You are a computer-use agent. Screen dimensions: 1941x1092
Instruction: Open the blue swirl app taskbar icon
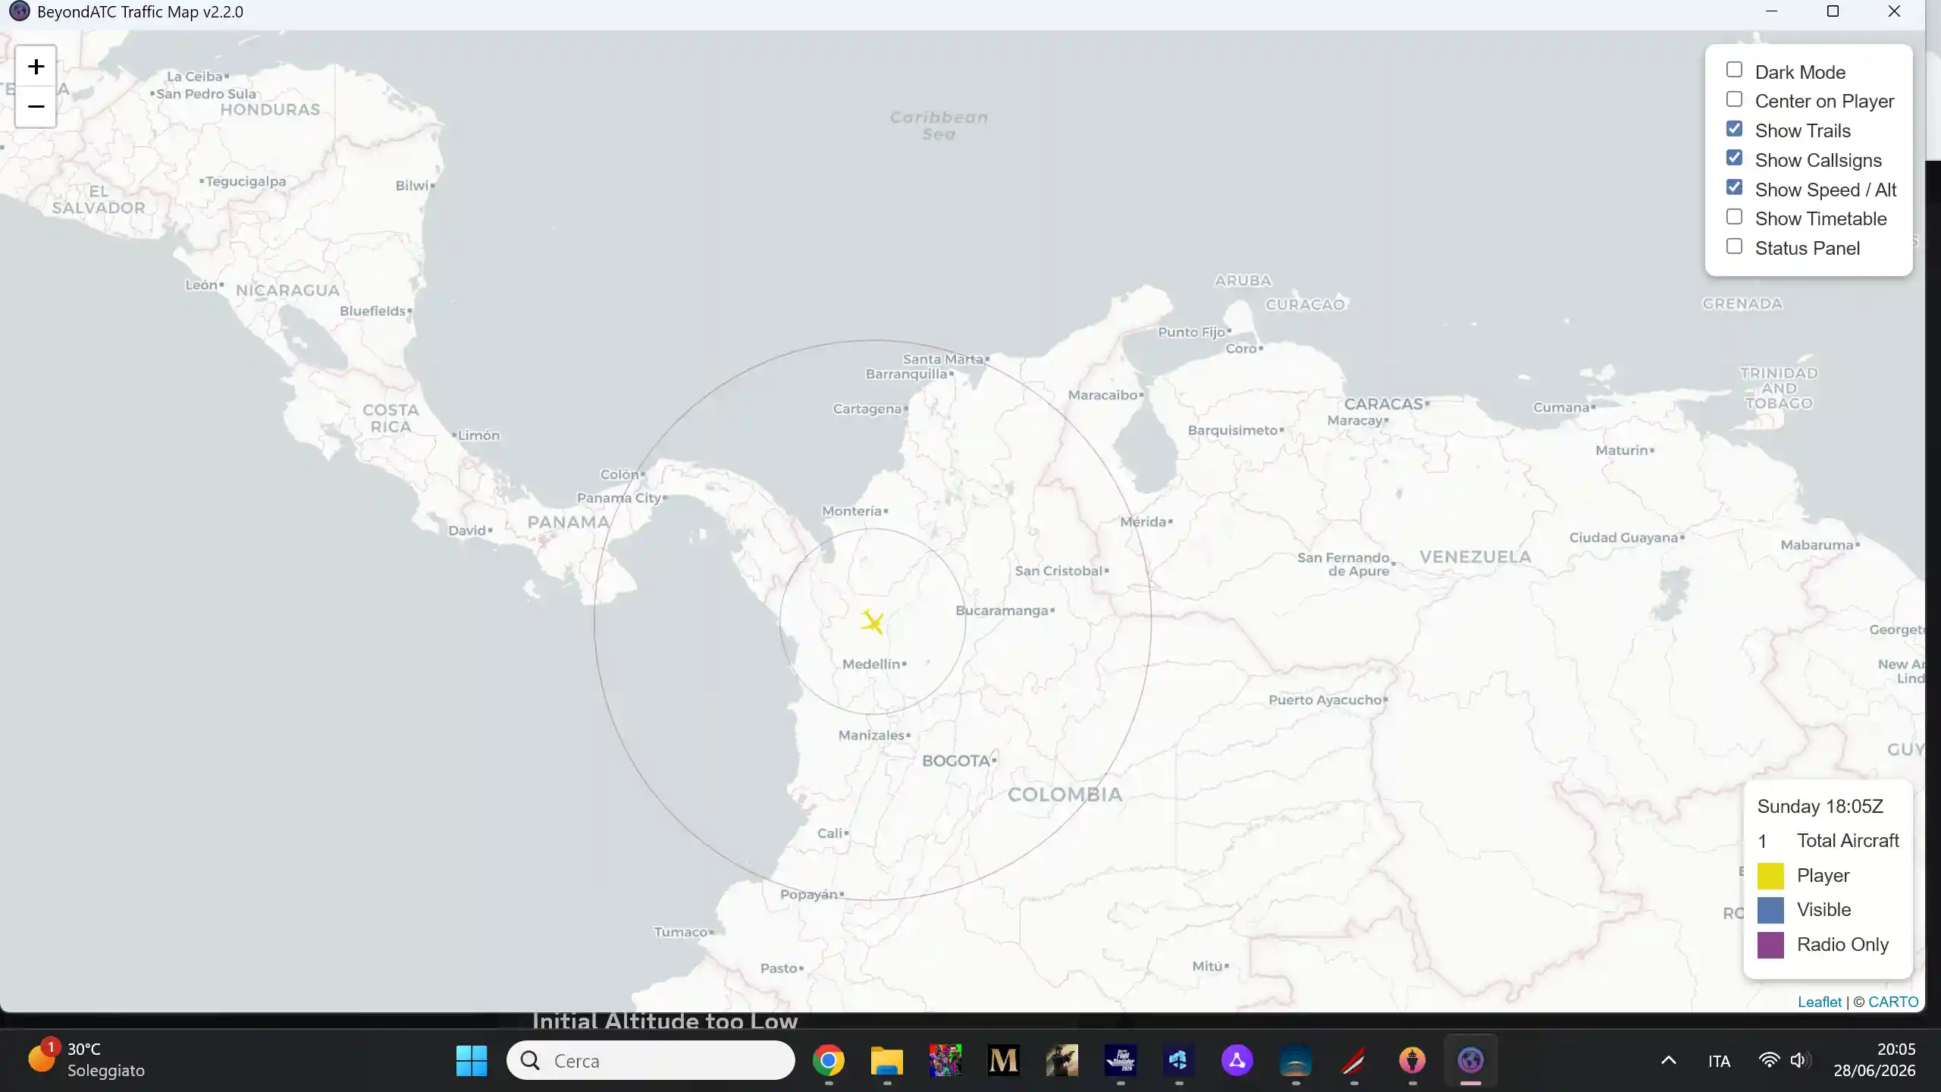1178,1060
